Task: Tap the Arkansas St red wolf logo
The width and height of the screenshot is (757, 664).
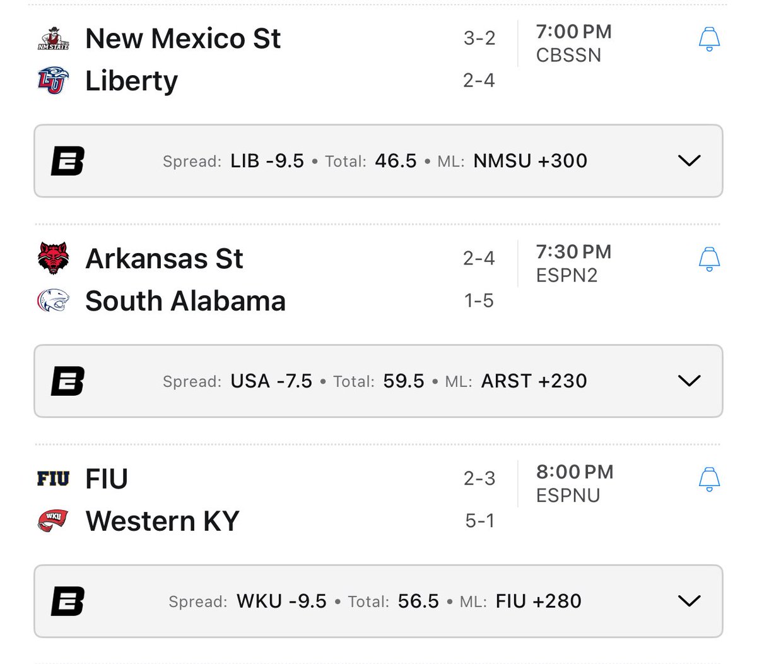Action: [x=53, y=258]
